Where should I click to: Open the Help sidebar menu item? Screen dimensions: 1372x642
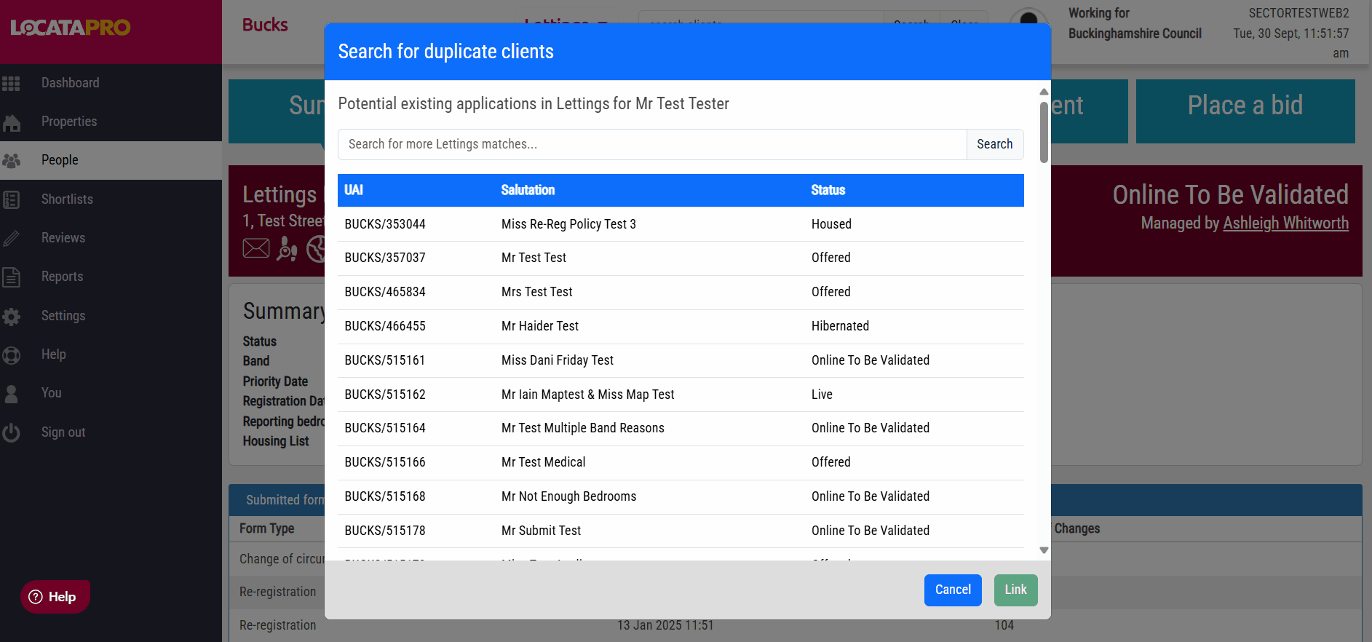(53, 354)
